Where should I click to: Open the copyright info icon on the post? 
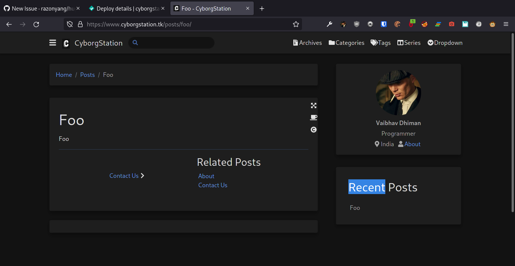click(314, 130)
